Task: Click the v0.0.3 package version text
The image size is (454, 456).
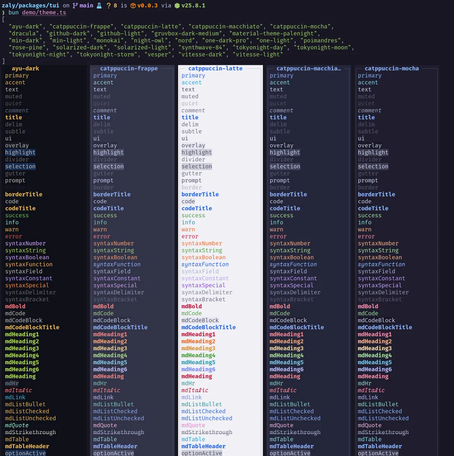Action: (x=147, y=5)
